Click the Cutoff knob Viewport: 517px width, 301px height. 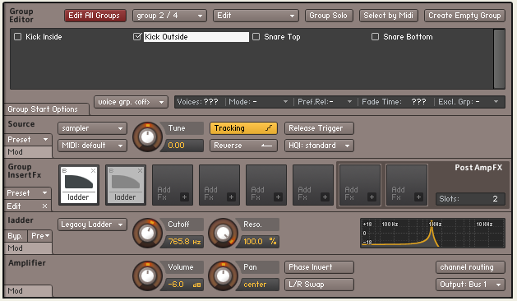click(147, 233)
